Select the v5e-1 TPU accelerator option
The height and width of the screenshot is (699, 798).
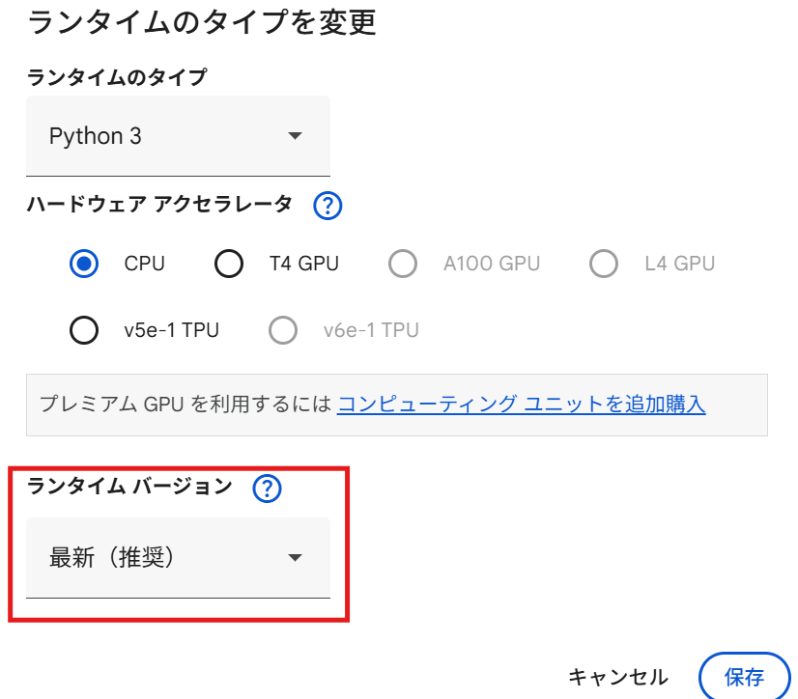(x=84, y=330)
